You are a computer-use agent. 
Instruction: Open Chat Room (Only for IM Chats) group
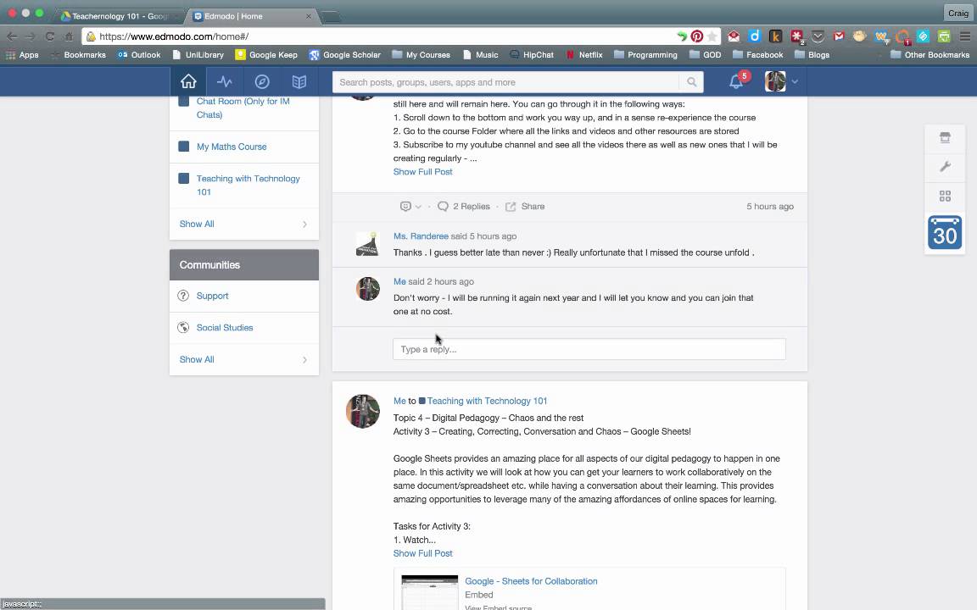point(243,108)
